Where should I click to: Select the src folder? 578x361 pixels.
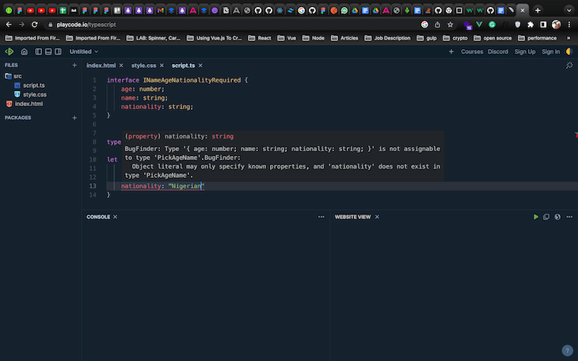(13, 76)
